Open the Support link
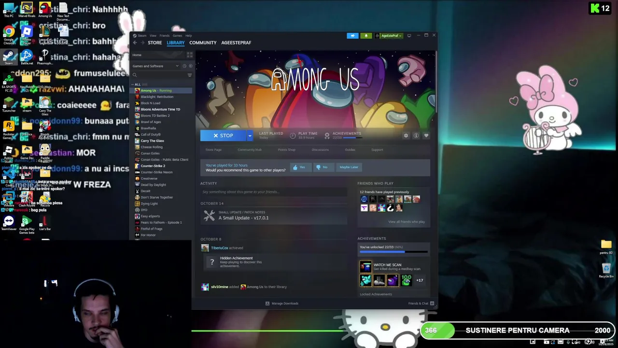 click(x=377, y=150)
